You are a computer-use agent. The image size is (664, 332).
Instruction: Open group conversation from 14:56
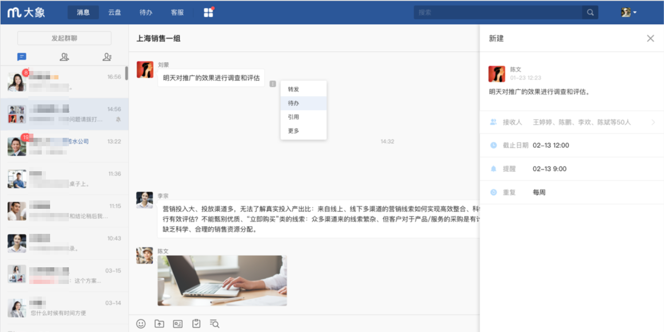[64, 114]
